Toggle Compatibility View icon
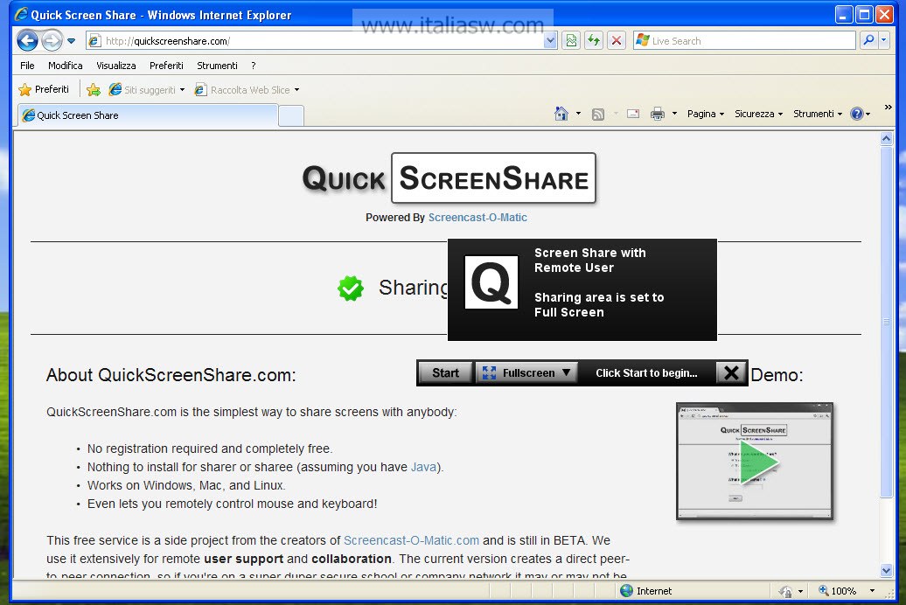Image resolution: width=906 pixels, height=605 pixels. [x=571, y=40]
